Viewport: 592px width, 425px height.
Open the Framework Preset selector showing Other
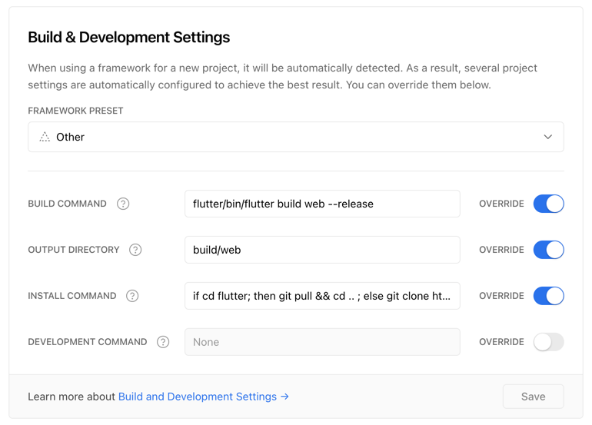click(x=296, y=137)
